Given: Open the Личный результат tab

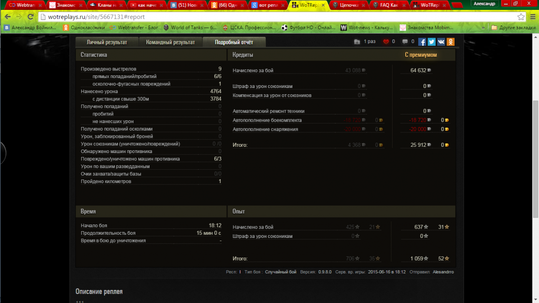Looking at the screenshot, I should pyautogui.click(x=107, y=42).
